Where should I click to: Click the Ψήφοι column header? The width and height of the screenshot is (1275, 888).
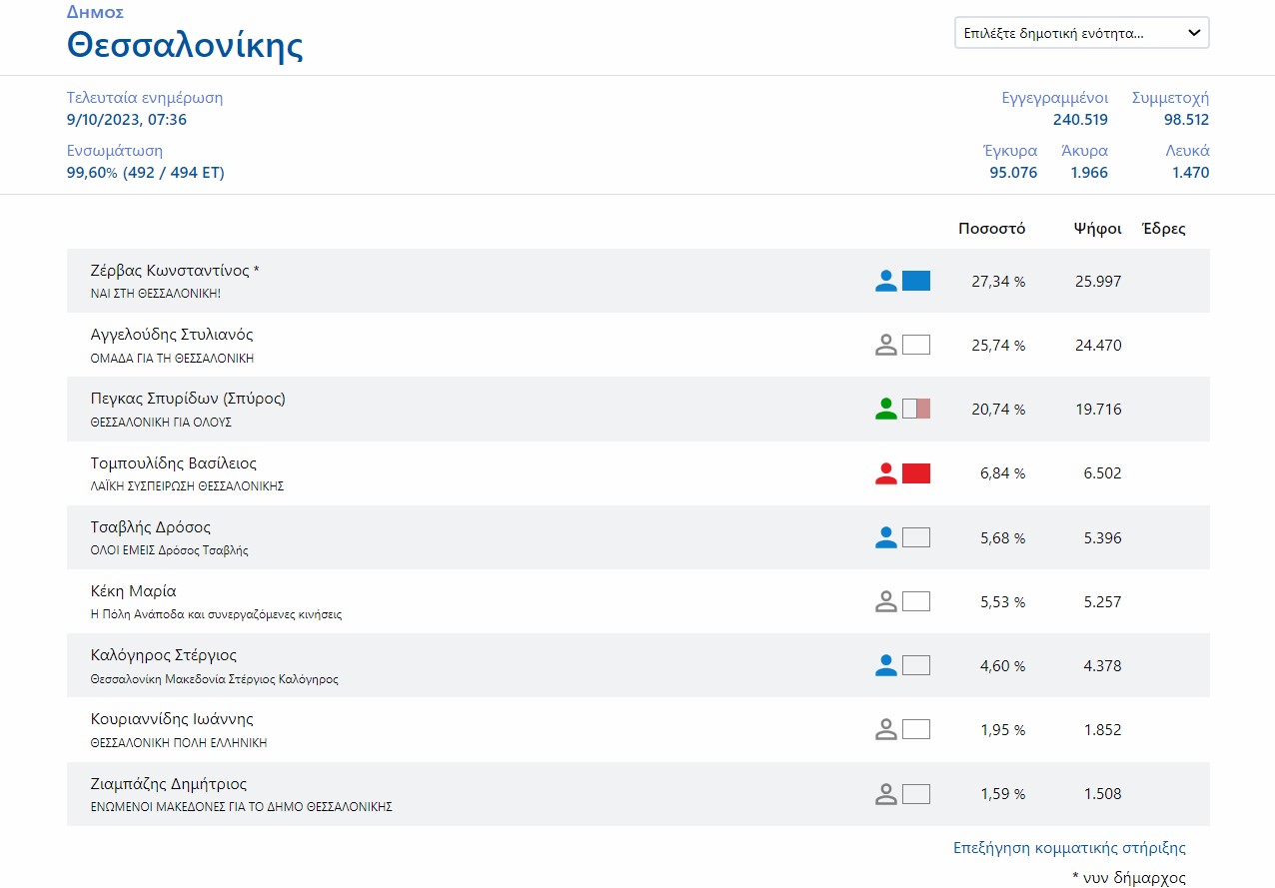coord(1097,229)
